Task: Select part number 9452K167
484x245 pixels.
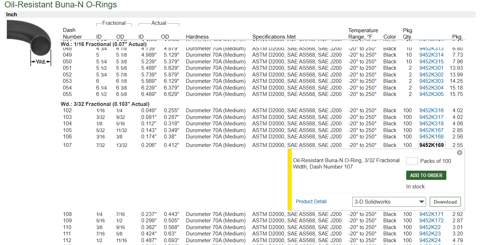Action: pos(431,130)
